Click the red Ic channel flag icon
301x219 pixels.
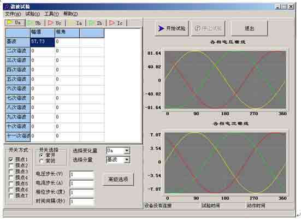[x=111, y=23]
